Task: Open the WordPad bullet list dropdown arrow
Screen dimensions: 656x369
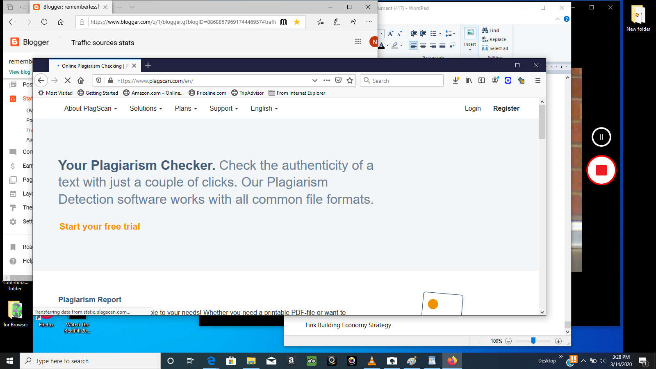Action: click(440, 34)
